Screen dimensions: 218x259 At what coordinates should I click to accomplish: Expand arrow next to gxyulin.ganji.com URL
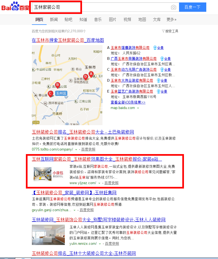click(74, 210)
